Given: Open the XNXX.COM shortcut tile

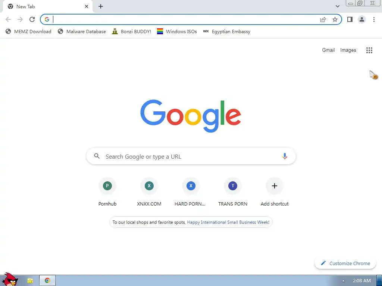Looking at the screenshot, I should 149,192.
